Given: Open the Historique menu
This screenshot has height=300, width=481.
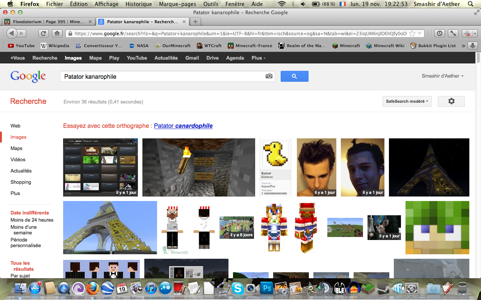Looking at the screenshot, I should tap(139, 4).
